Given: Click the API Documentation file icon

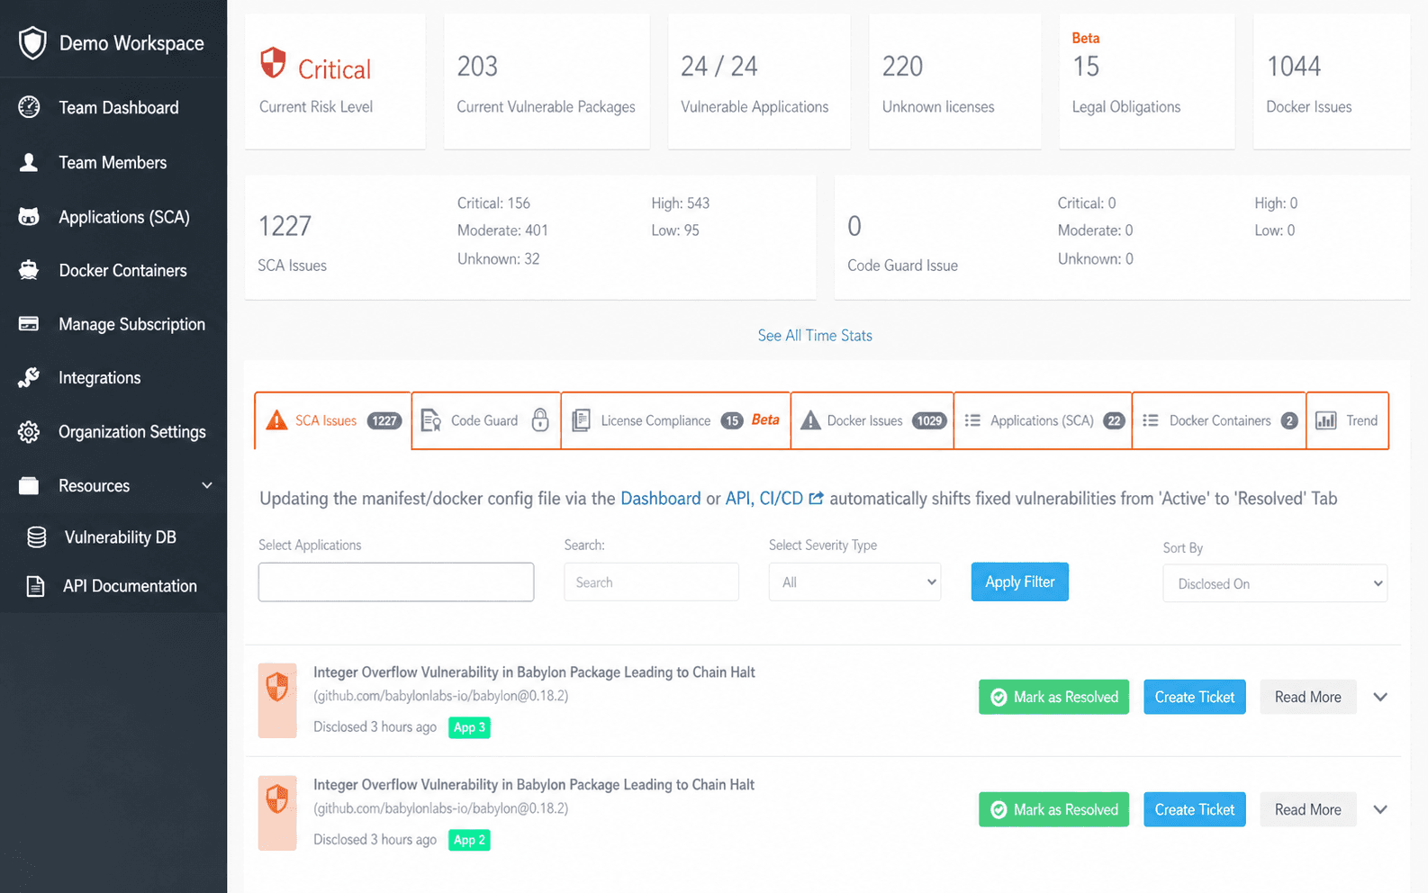Looking at the screenshot, I should (x=35, y=586).
